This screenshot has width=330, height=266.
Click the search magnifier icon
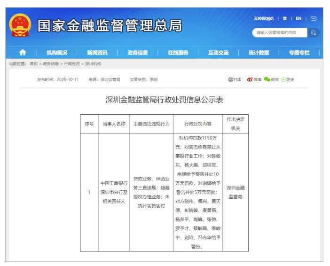314,33
